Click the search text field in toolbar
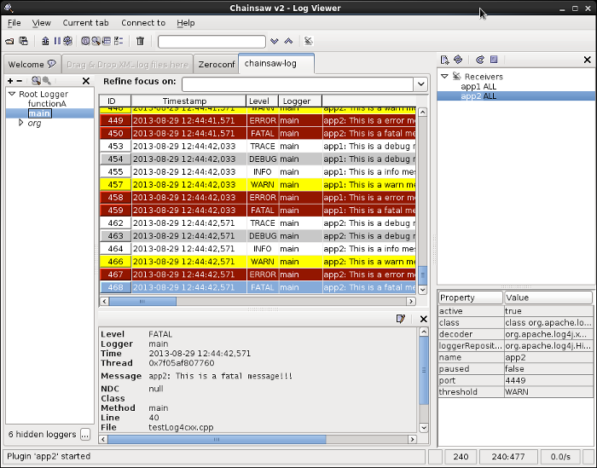Screen dimensions: 597x468 tap(212, 41)
